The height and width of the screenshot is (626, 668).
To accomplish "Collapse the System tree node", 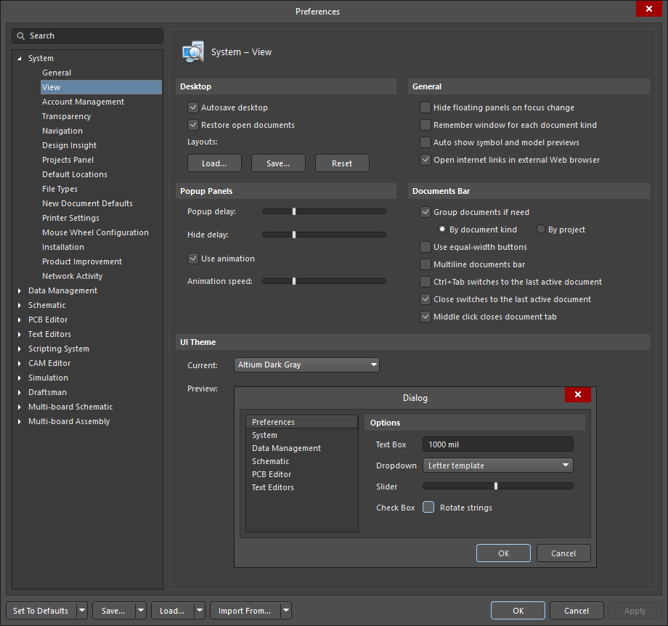I will click(x=20, y=58).
